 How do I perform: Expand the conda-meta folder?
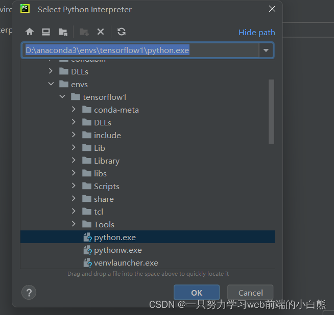coord(74,109)
